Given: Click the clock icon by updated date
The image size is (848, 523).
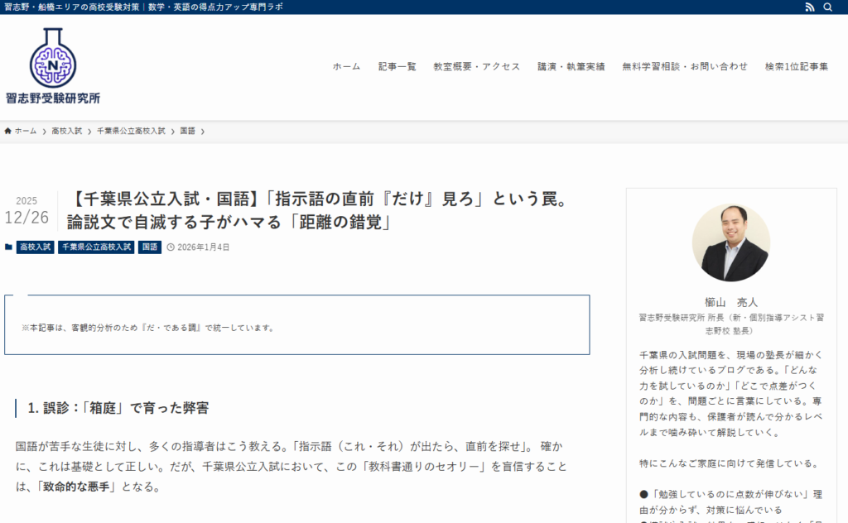Looking at the screenshot, I should [171, 247].
